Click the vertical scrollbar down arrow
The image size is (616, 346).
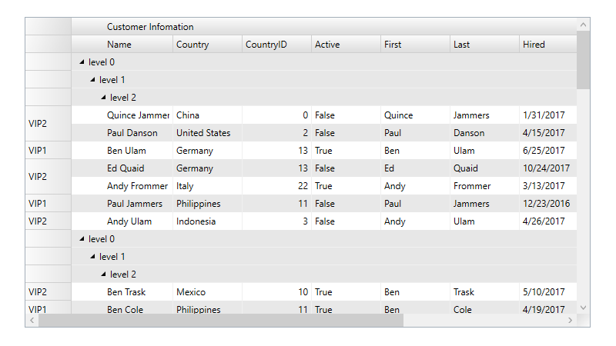(x=583, y=308)
